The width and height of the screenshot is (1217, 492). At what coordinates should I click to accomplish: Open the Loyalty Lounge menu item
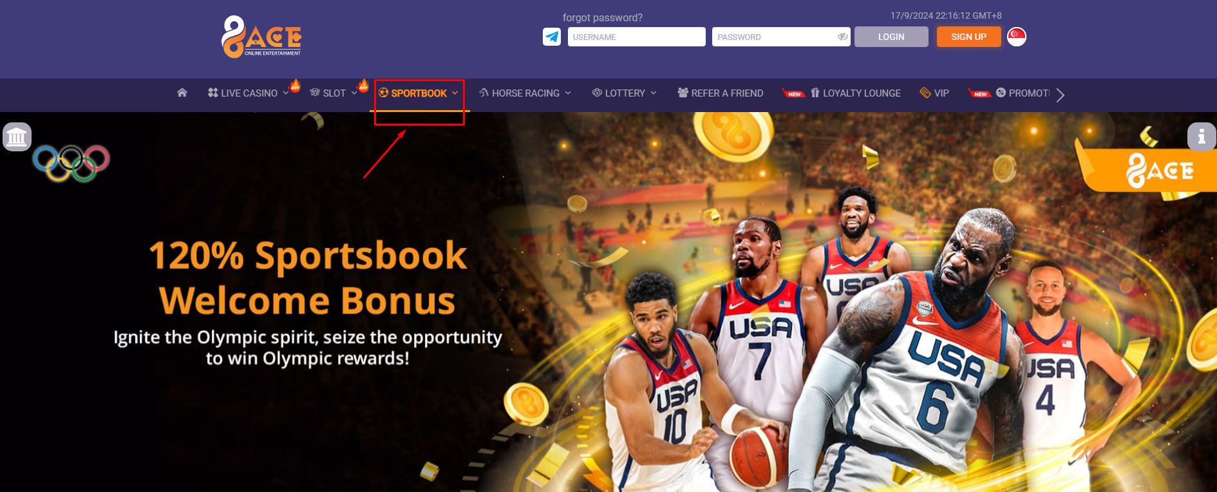point(855,93)
